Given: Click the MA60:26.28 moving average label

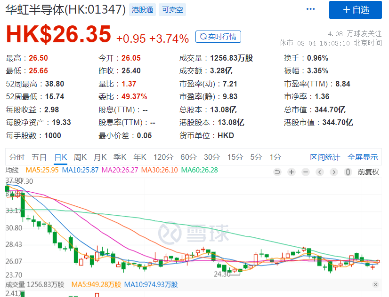Looking at the screenshot, I should point(200,170).
